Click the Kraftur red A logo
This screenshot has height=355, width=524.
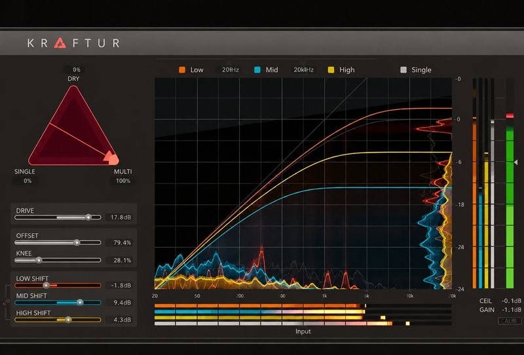click(60, 43)
